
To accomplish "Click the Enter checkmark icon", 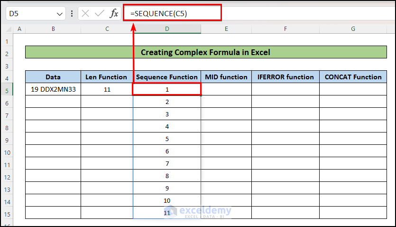I will tap(99, 13).
